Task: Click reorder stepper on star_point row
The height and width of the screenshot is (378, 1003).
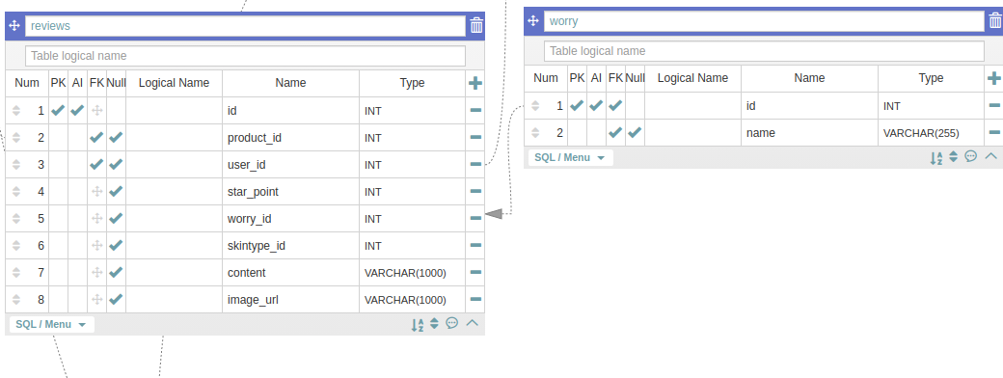Action: click(16, 191)
